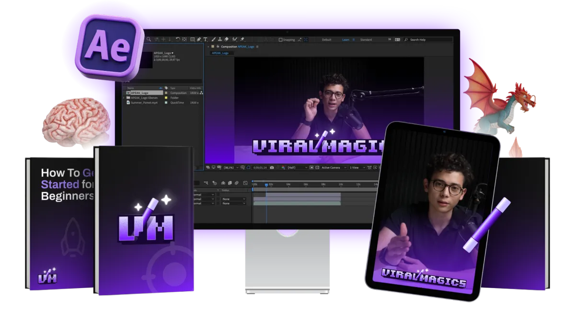575x323 pixels.
Task: Open the APEAK_Logo dropdown arrow in Project panel
Action: click(x=172, y=53)
